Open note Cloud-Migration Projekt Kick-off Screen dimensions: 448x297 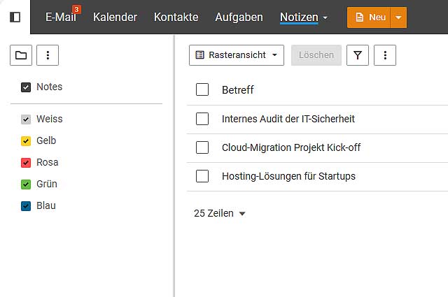(291, 147)
